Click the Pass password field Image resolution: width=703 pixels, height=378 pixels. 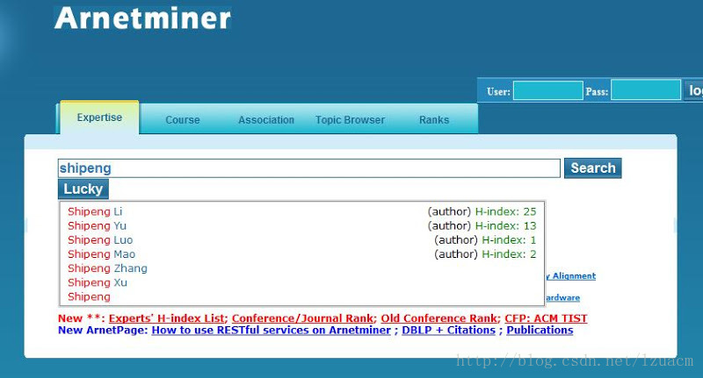tap(646, 90)
